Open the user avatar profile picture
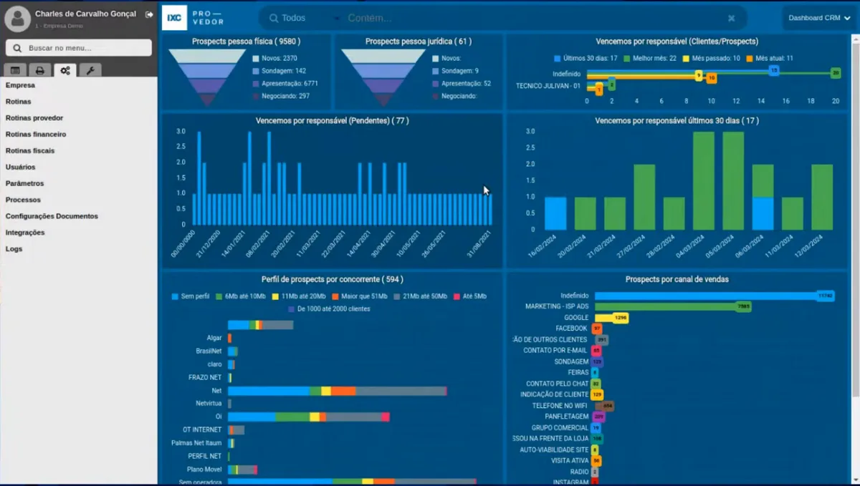 pyautogui.click(x=17, y=19)
